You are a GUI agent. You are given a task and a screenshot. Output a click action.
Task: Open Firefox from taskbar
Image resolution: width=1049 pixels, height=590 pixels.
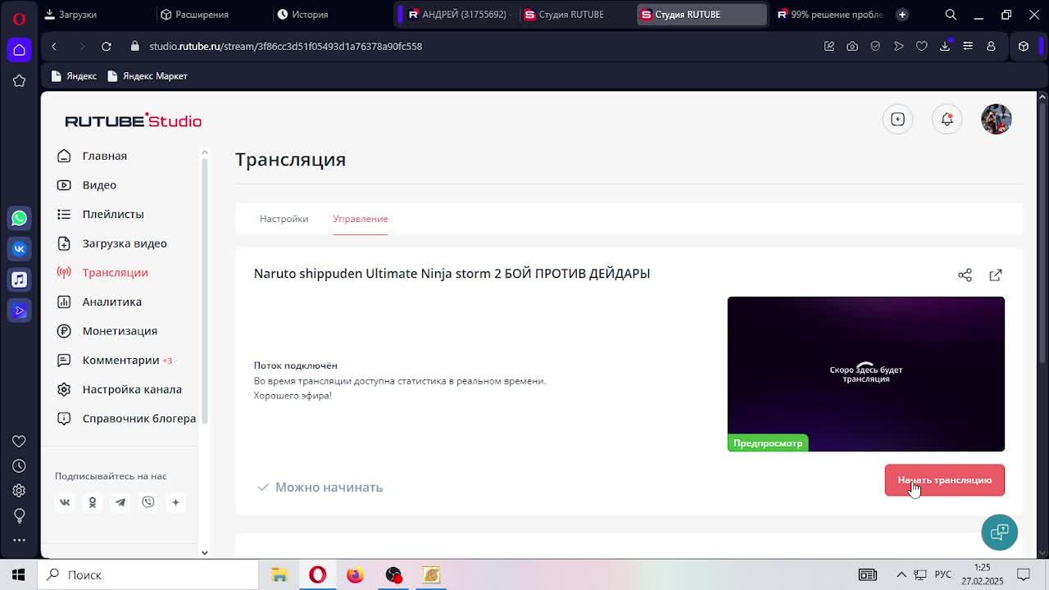point(355,575)
